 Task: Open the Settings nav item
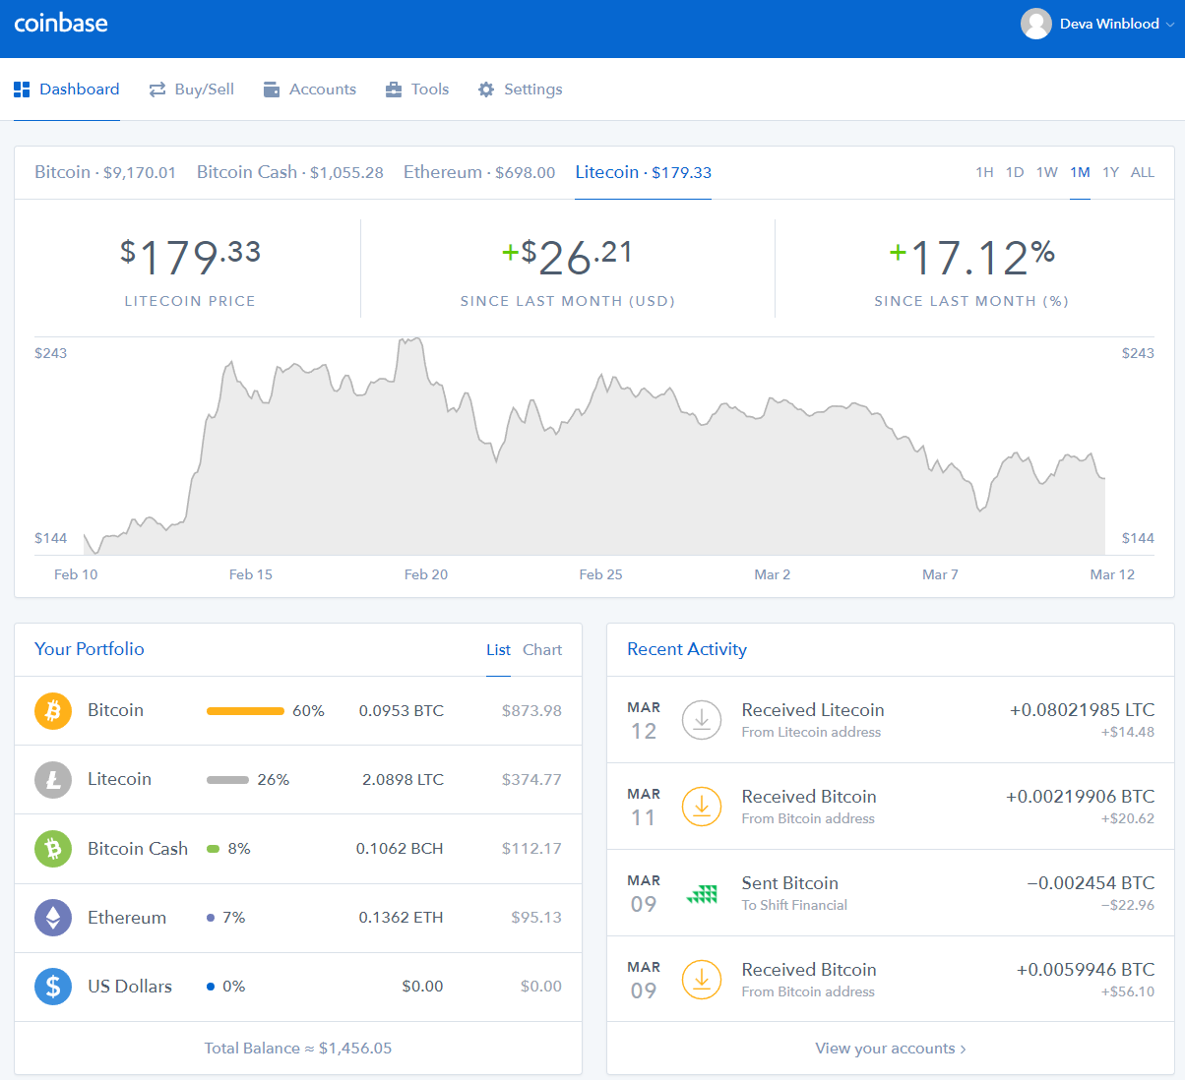[x=521, y=90]
